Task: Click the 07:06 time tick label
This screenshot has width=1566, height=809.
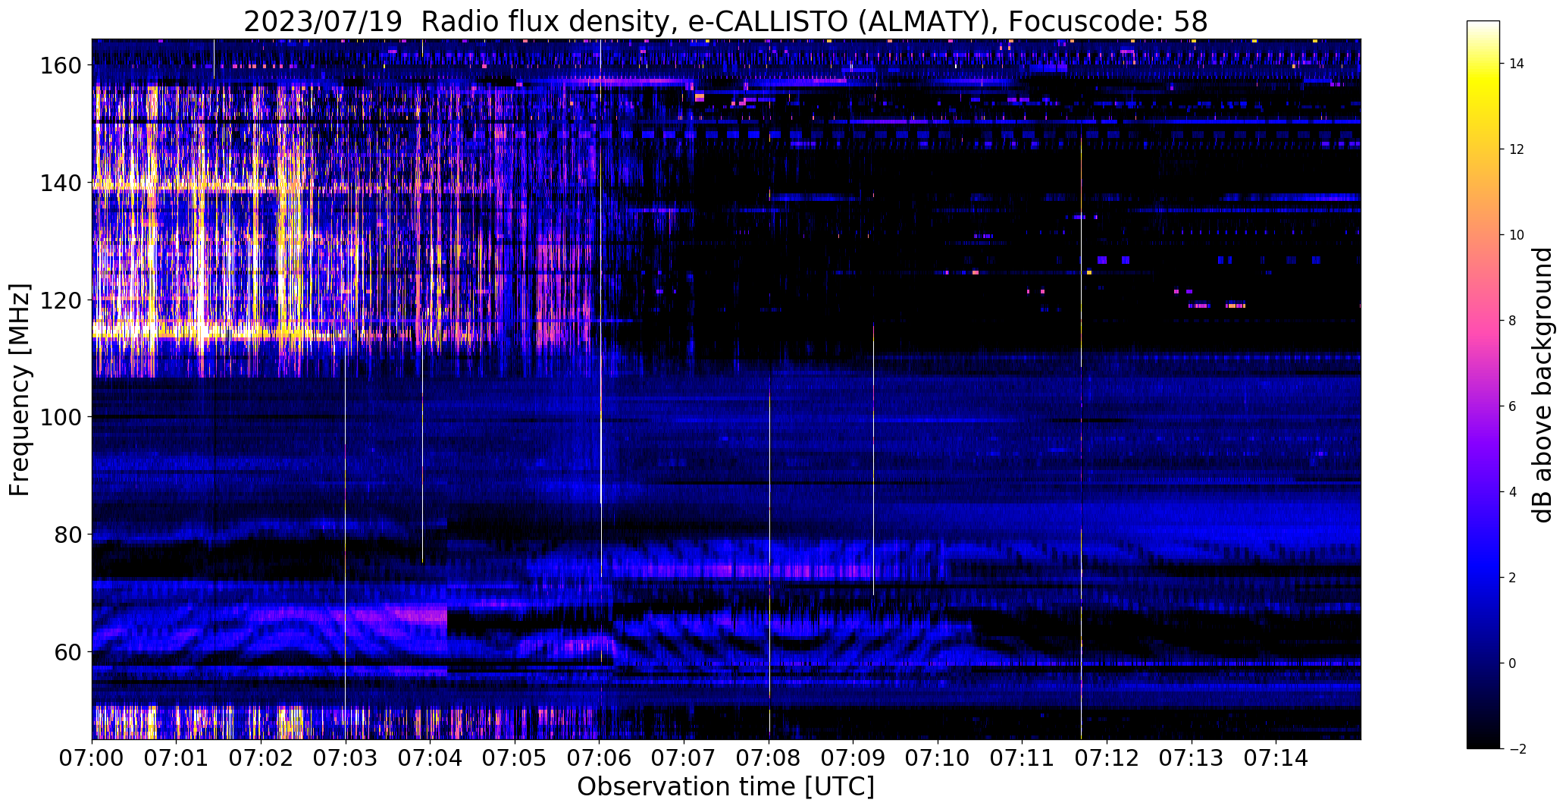Action: click(x=600, y=757)
